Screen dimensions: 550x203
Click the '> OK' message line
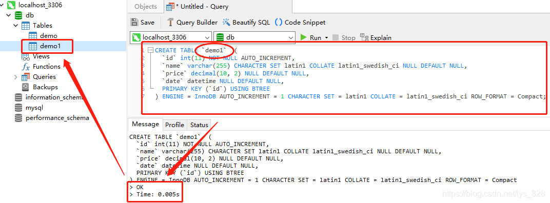[x=136, y=187]
